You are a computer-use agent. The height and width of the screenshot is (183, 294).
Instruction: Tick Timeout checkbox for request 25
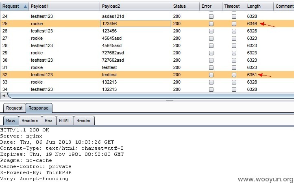(234, 24)
